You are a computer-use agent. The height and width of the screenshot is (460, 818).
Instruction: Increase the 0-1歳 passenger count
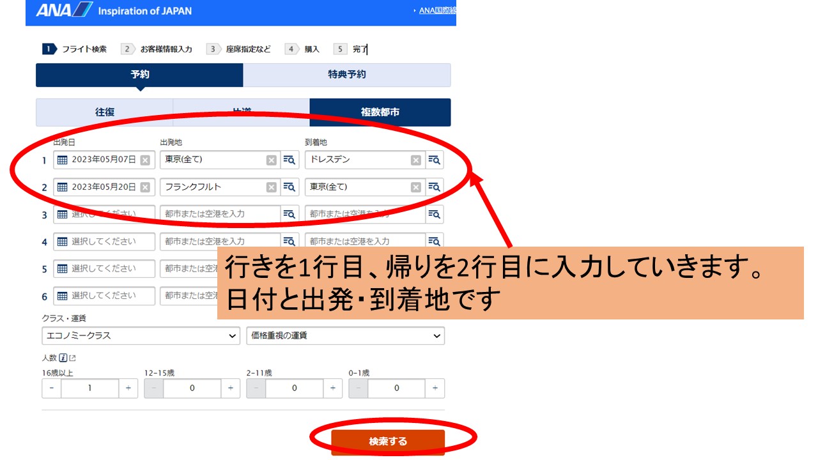tap(435, 388)
